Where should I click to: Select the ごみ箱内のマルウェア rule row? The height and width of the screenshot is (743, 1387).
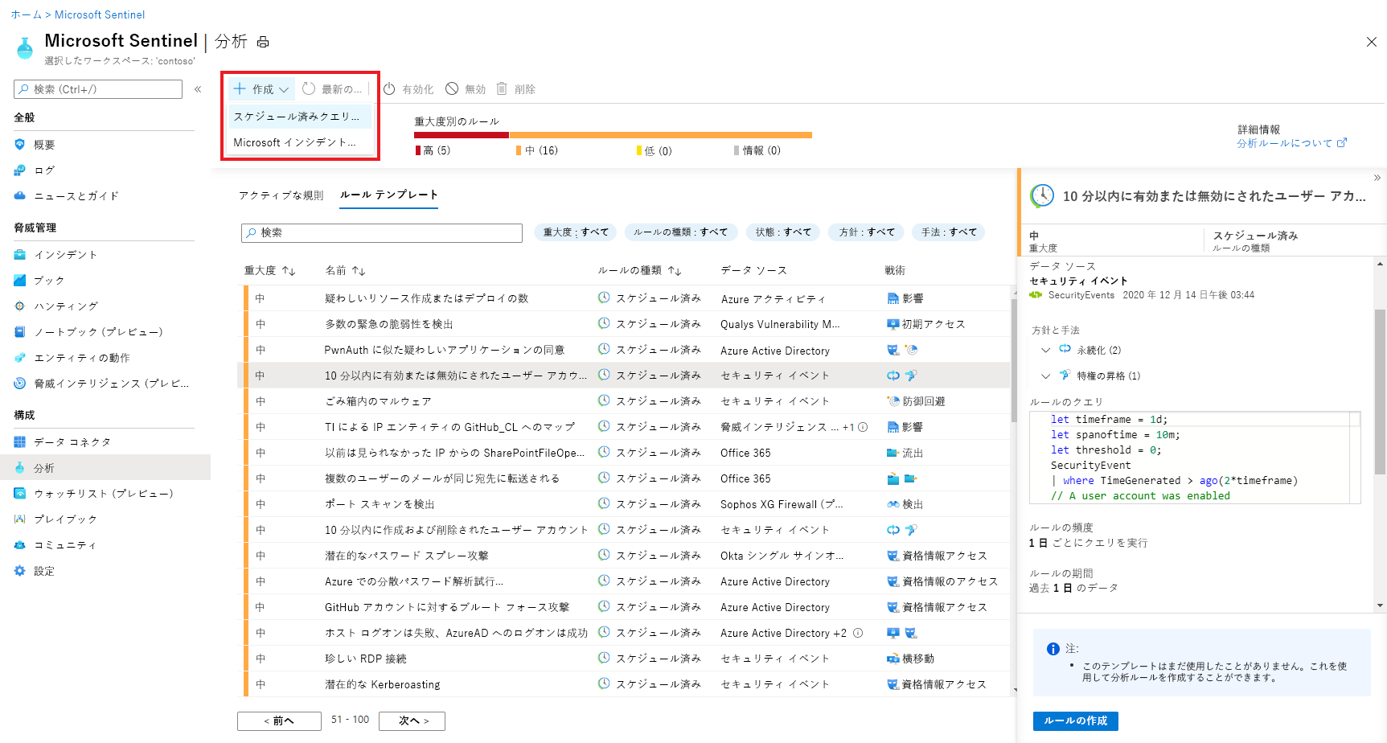pos(624,401)
